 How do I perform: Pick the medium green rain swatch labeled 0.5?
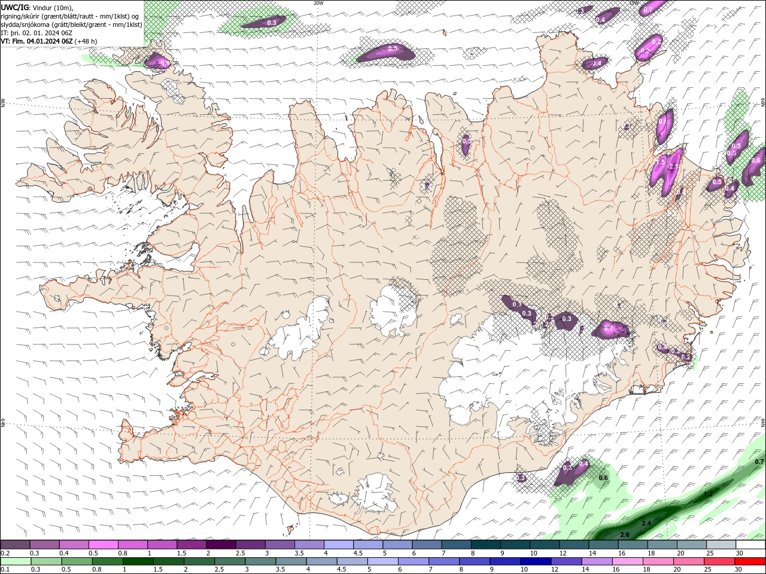77,561
